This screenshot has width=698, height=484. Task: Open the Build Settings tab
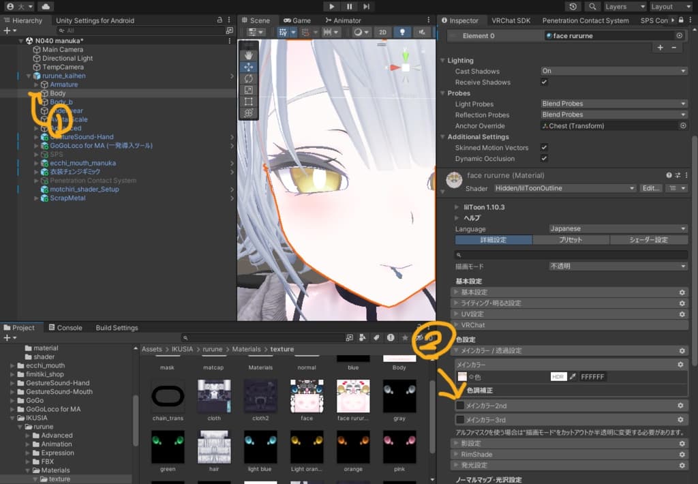coord(117,328)
